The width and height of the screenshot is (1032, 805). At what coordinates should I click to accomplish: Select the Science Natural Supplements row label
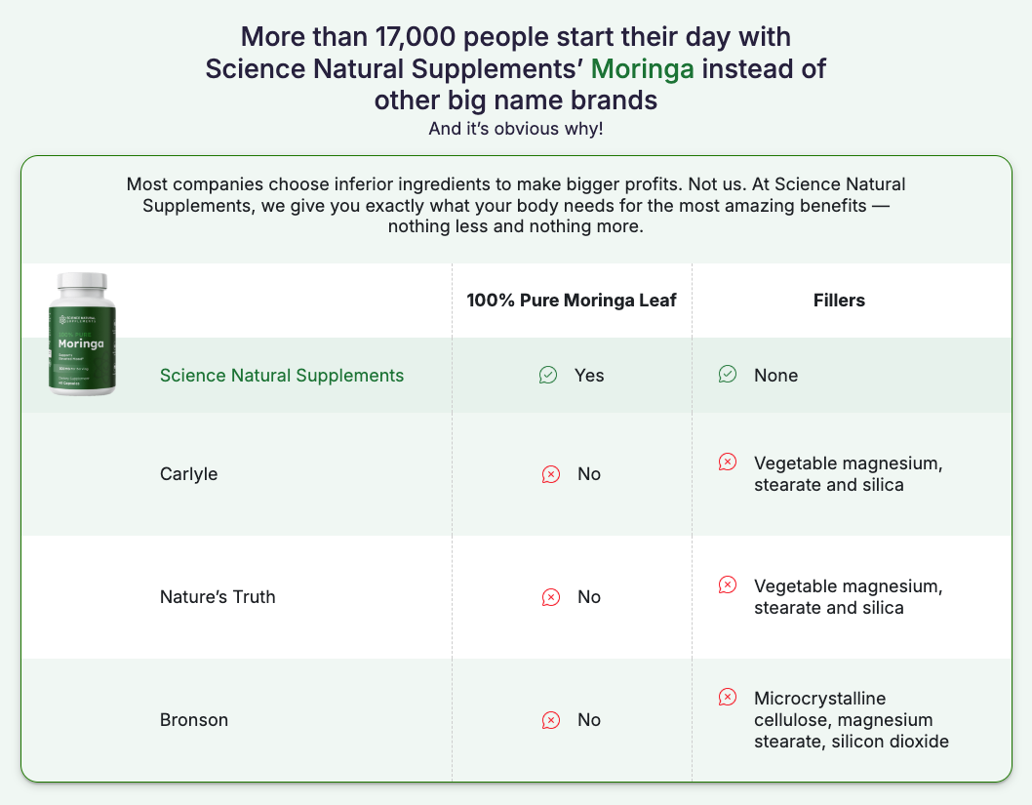[282, 376]
